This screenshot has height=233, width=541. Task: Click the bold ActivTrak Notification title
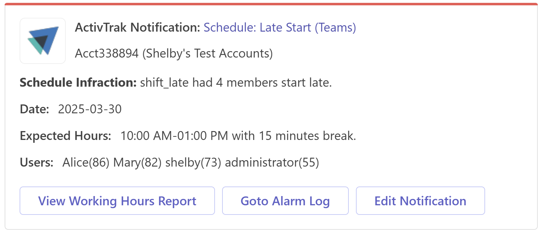tap(138, 27)
